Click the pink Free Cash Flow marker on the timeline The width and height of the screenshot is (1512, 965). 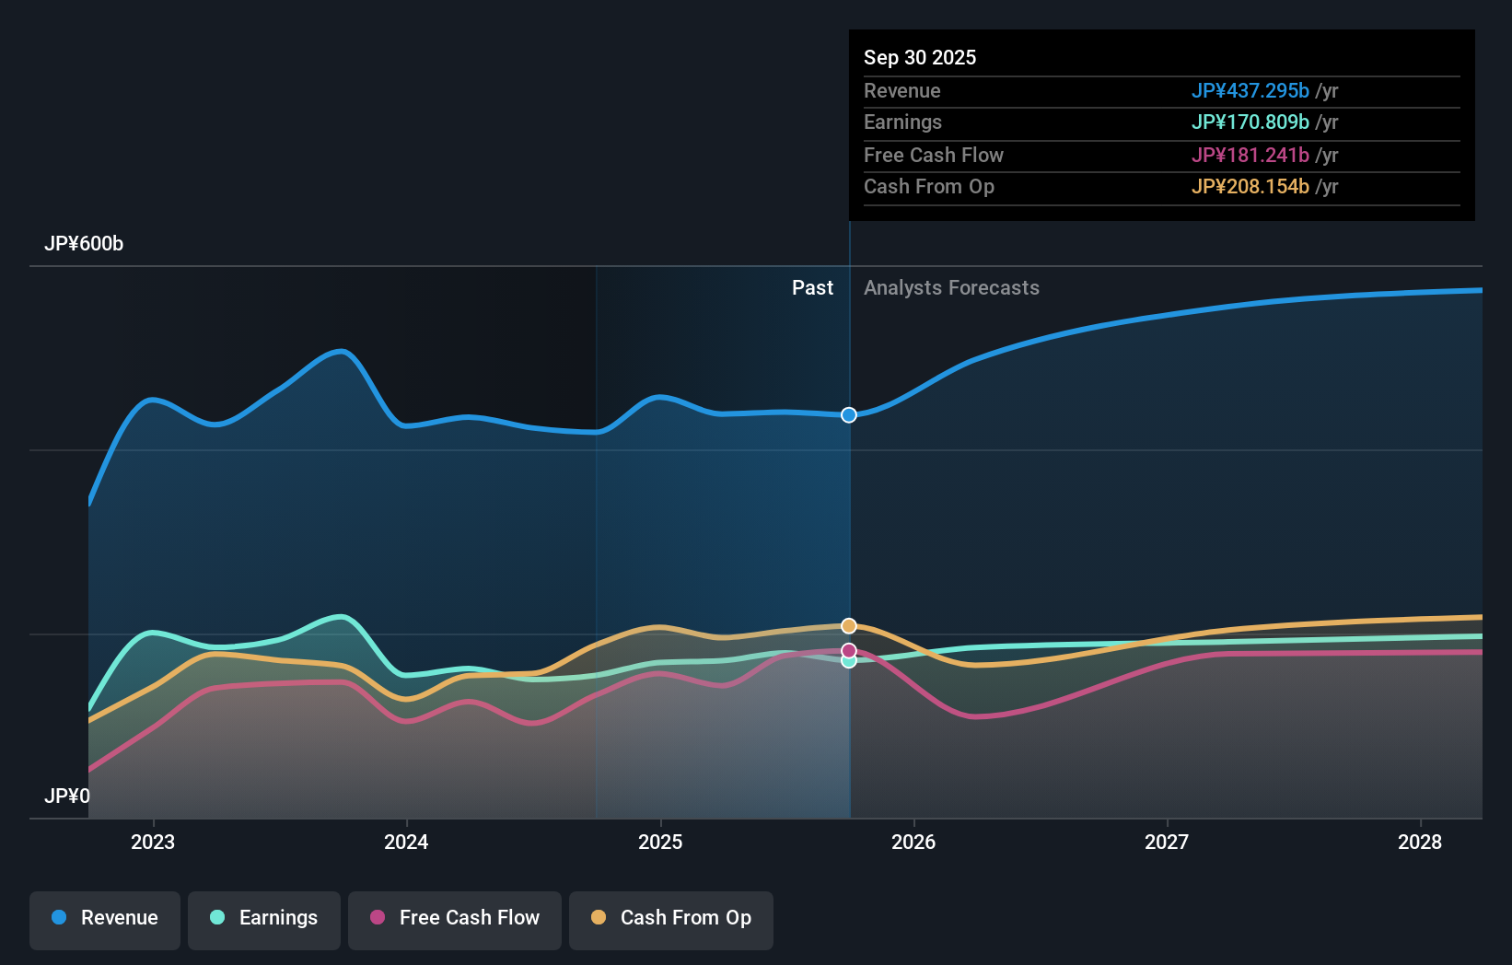point(848,650)
